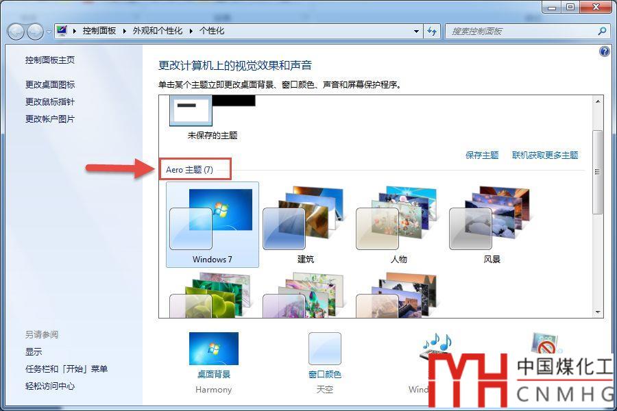Image resolution: width=617 pixels, height=411 pixels.
Task: Click 联机获取更多主题 link
Action: coord(545,155)
